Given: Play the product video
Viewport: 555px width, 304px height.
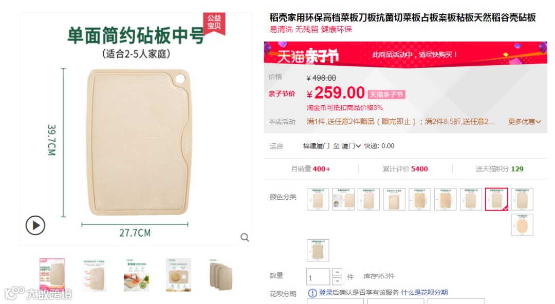Looking at the screenshot, I should point(35,225).
